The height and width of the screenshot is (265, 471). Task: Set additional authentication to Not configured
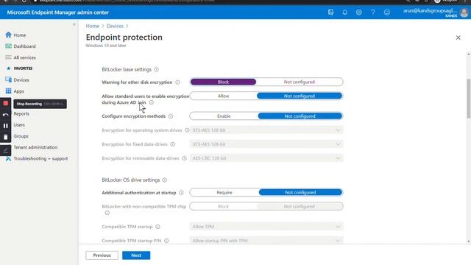[300, 192]
